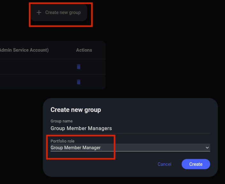Click the Create new group button label
This screenshot has height=184, width=225.
click(63, 12)
